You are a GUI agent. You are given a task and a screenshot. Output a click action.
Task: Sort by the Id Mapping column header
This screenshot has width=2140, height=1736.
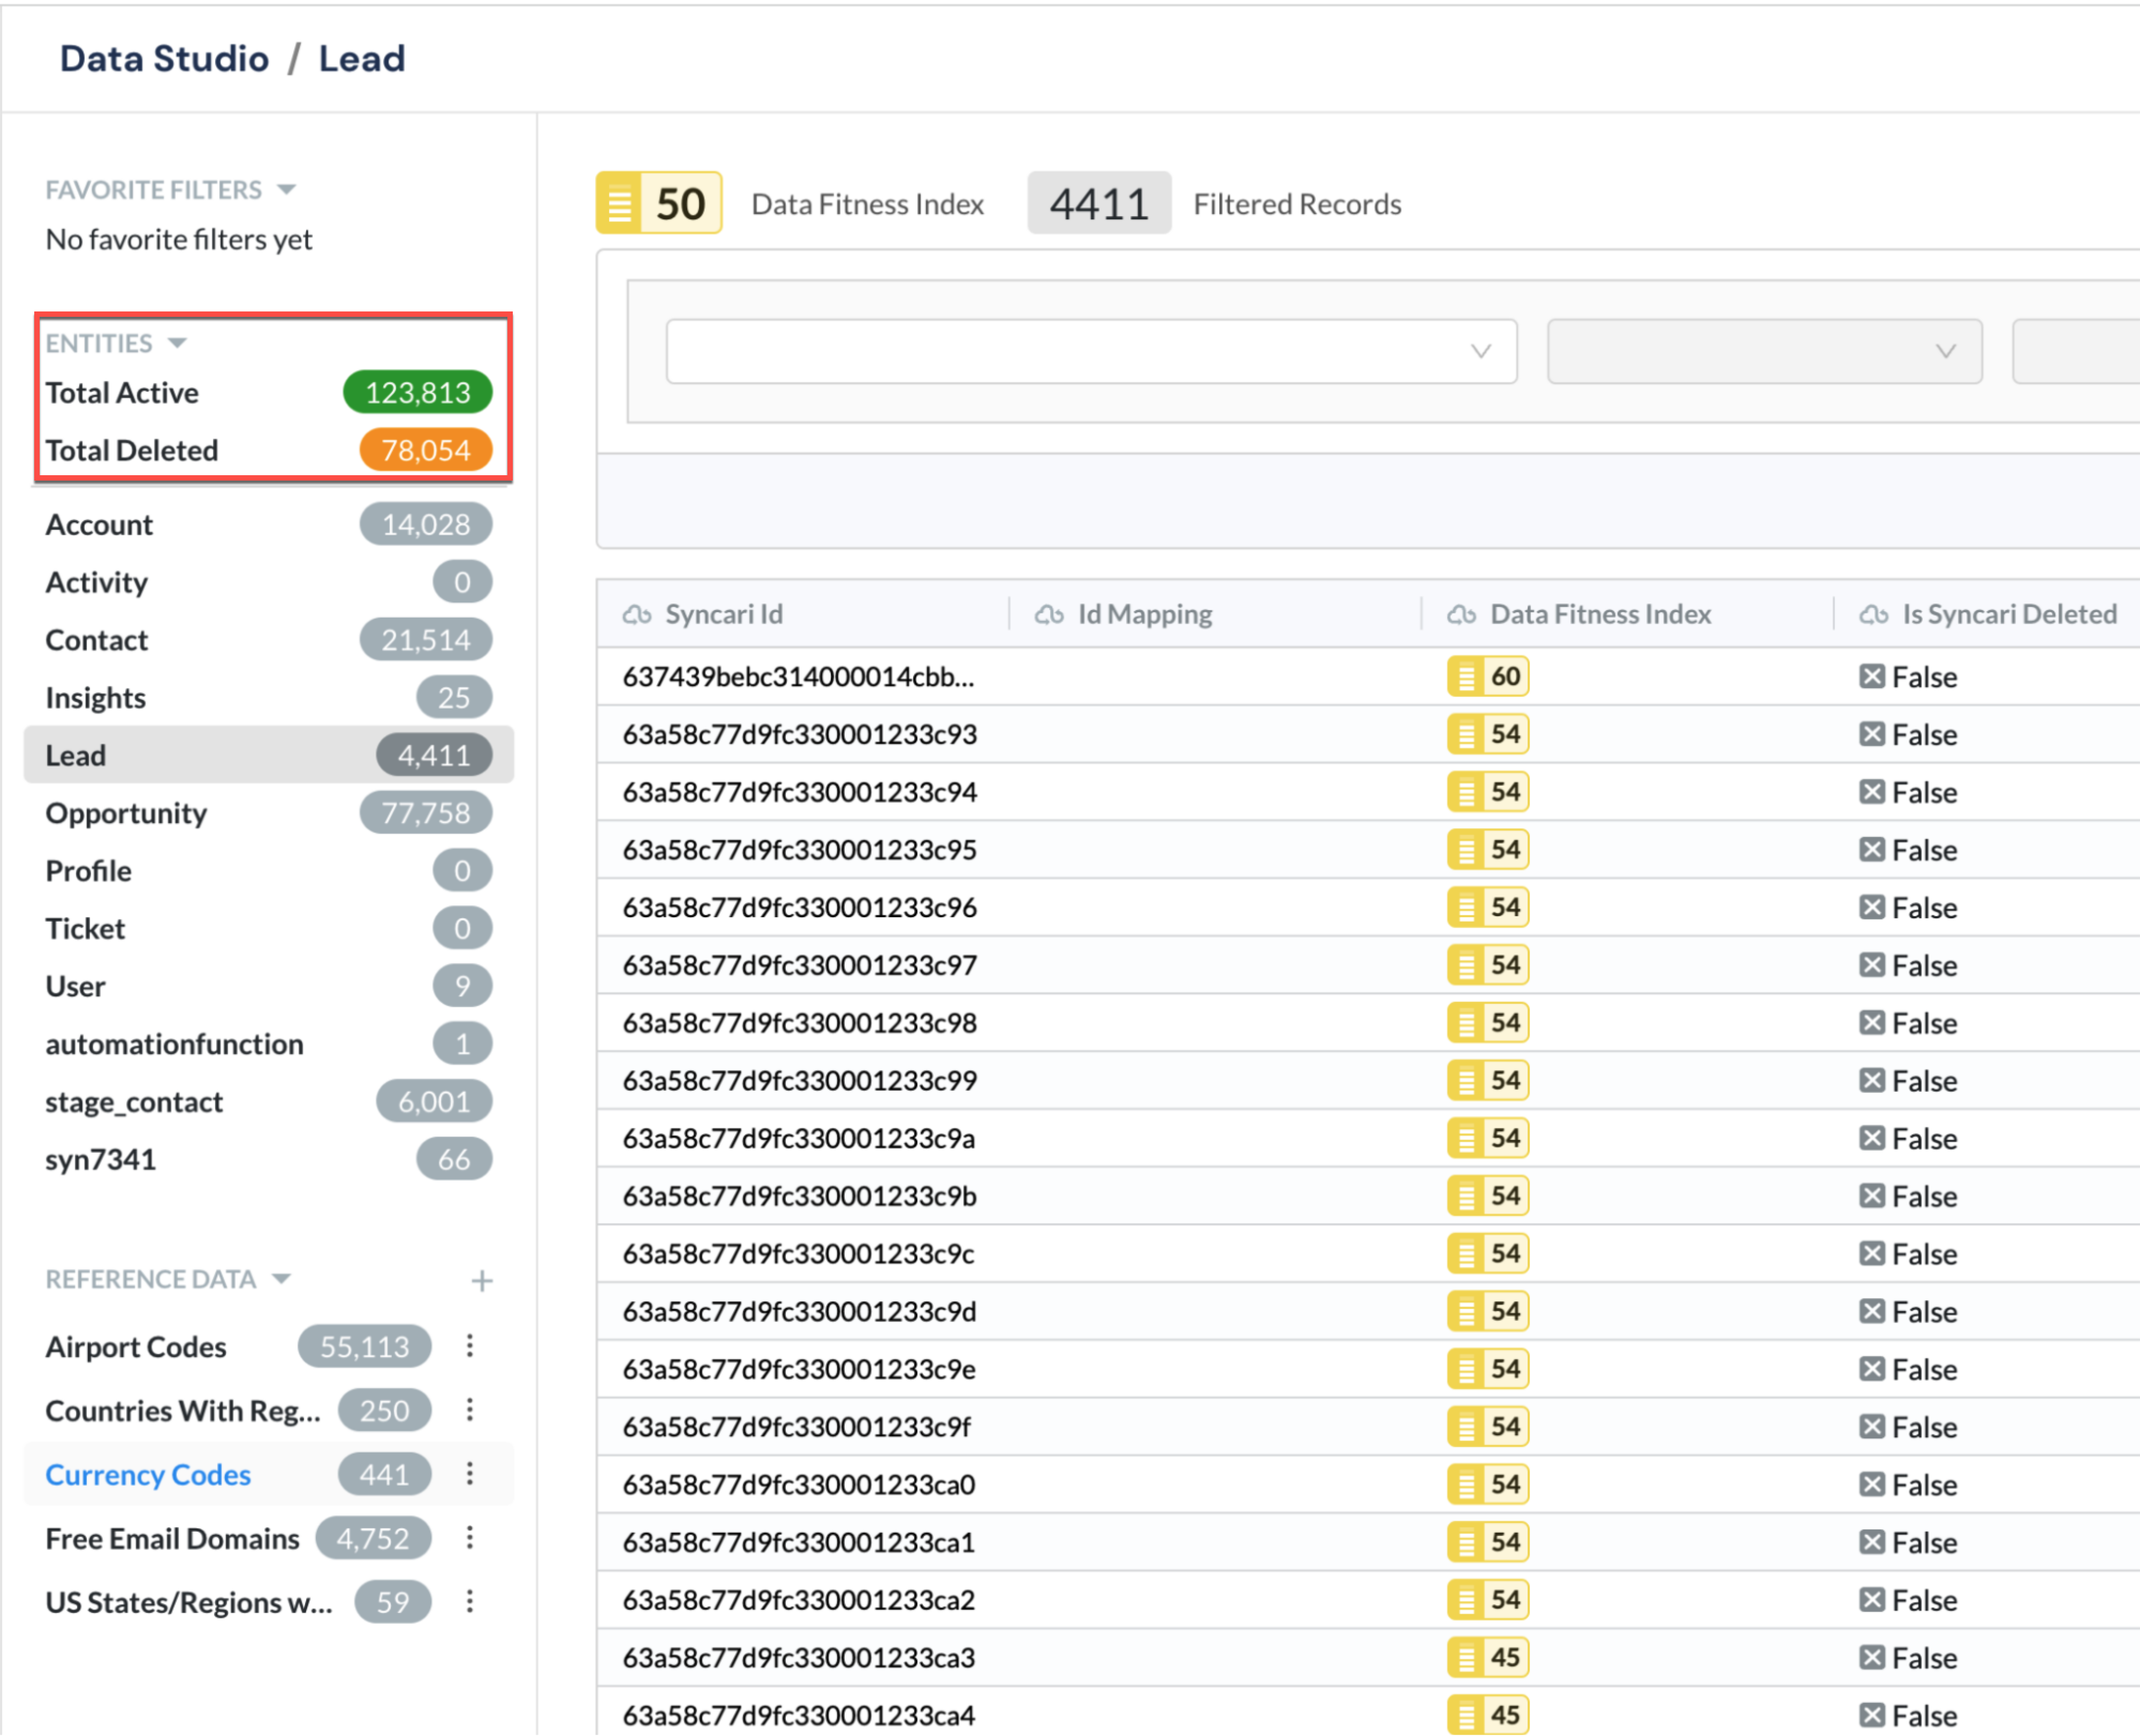tap(1145, 614)
